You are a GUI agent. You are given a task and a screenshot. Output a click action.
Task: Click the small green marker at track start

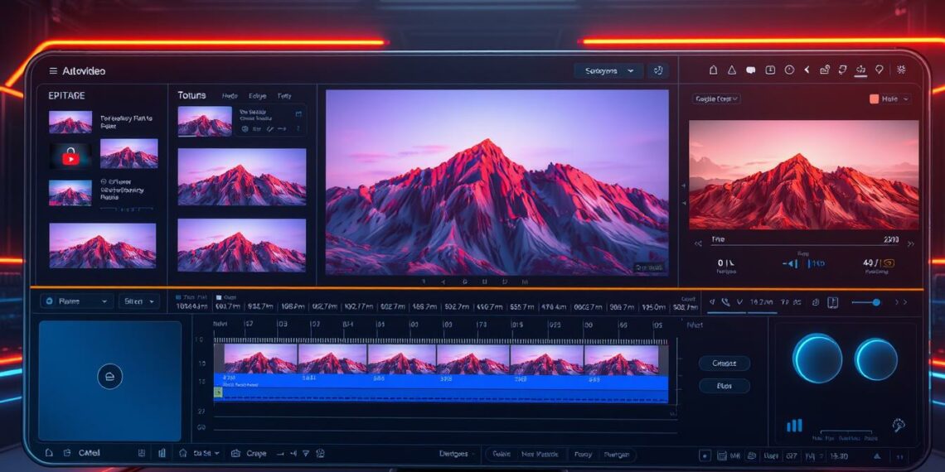tap(218, 392)
